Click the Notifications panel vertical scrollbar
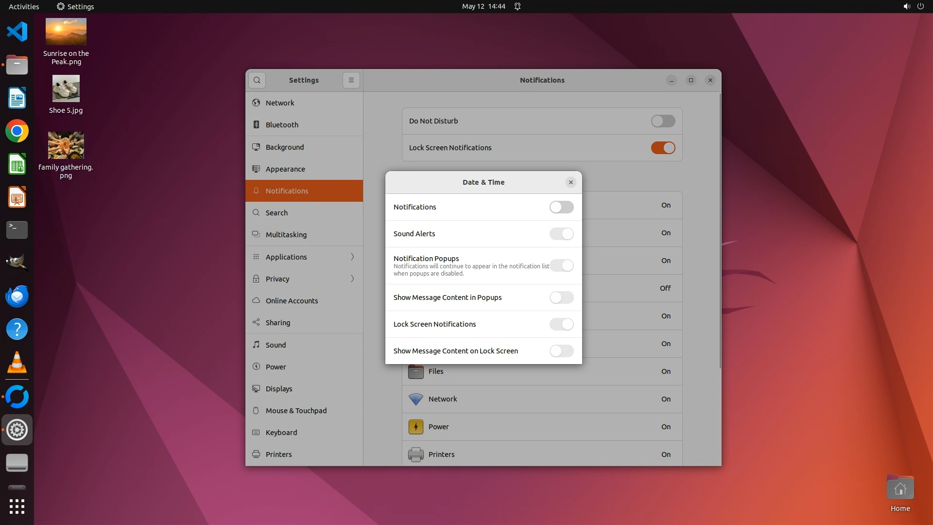Screen dimensions: 933x525 pyautogui.click(x=720, y=231)
